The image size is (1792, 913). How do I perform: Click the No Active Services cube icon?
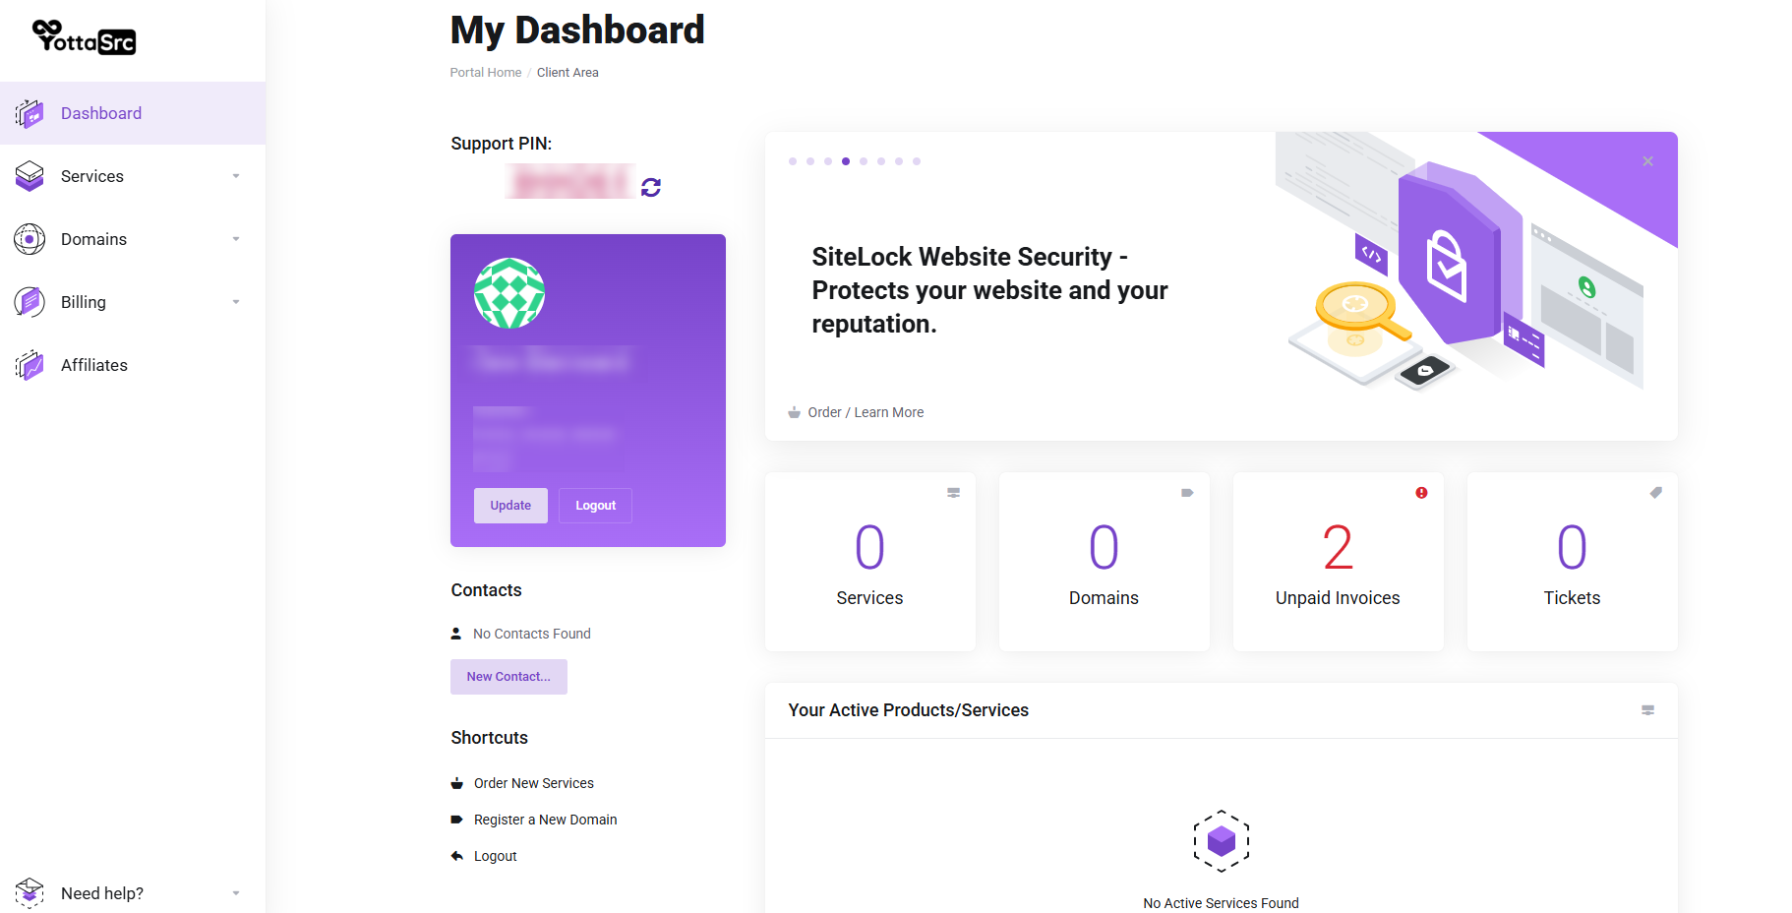pos(1222,841)
